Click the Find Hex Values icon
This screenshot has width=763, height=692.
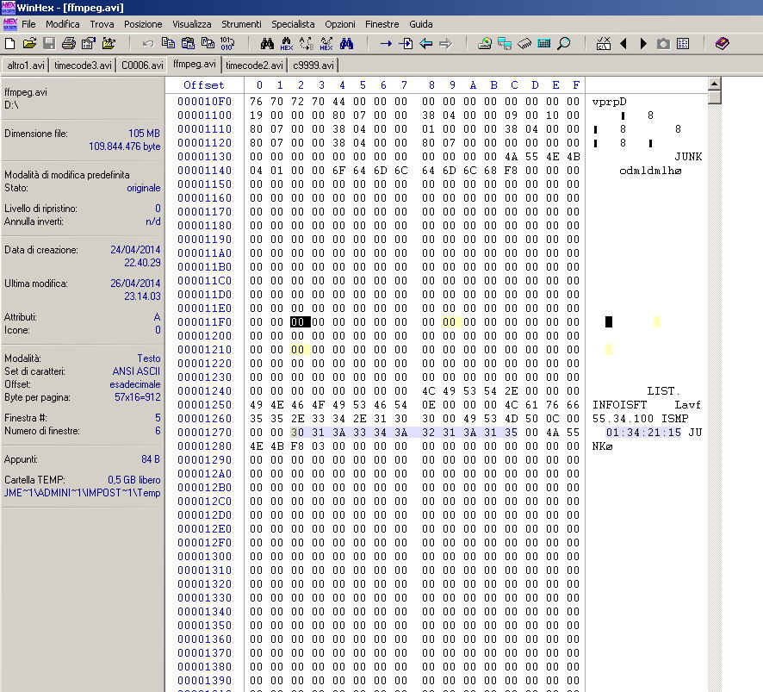pos(287,43)
